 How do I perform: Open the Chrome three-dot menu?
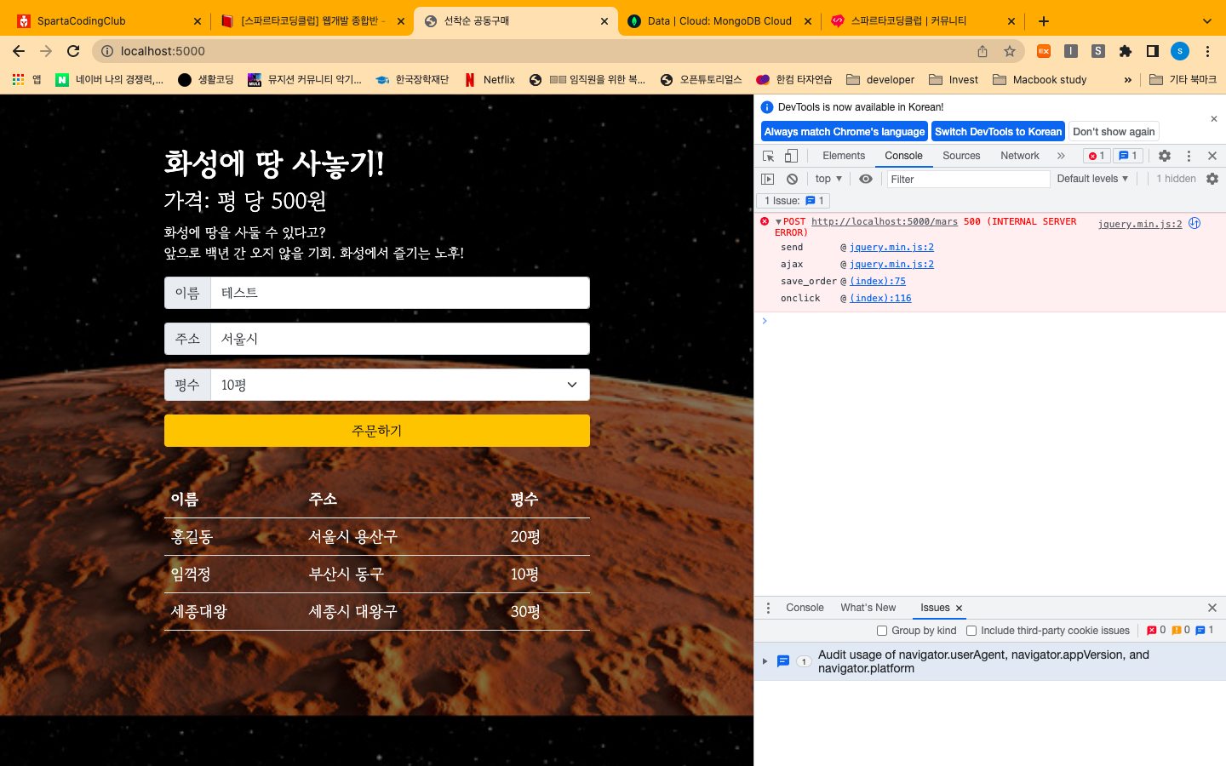click(x=1207, y=51)
